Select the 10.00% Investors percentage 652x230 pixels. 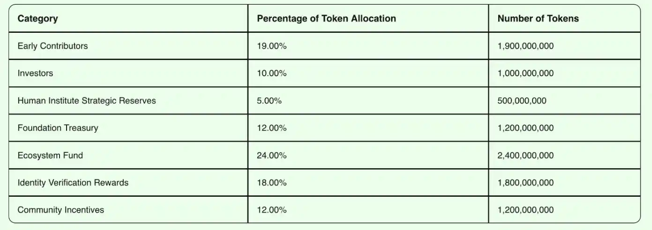(x=271, y=73)
